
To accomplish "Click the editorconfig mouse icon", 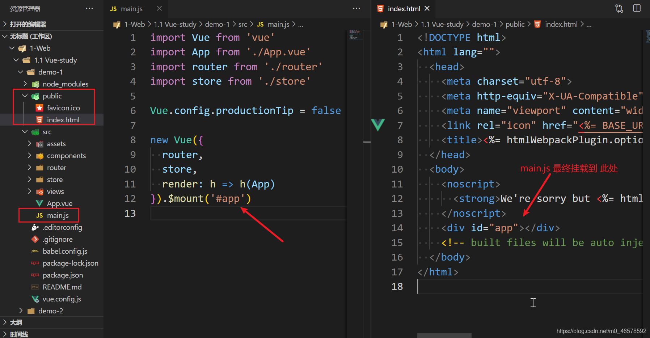I will (35, 227).
